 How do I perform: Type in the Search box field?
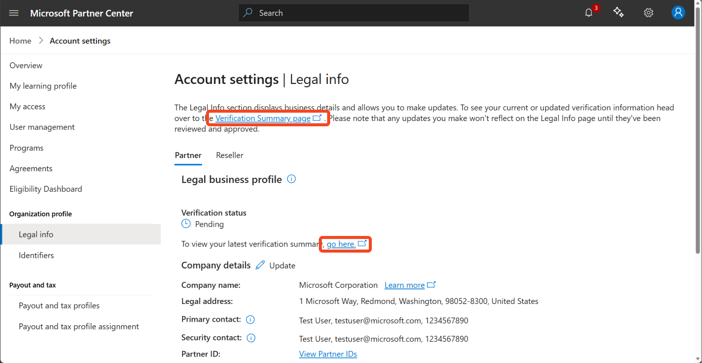pyautogui.click(x=354, y=13)
